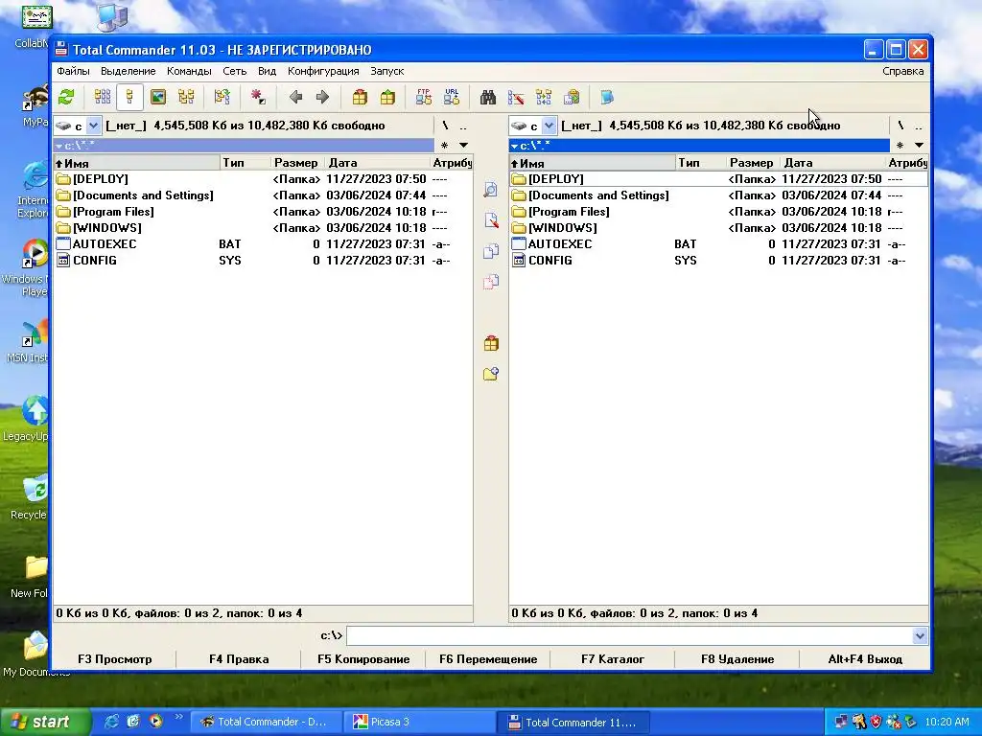Sort right panel by Дата column header
This screenshot has height=736, width=982.
(x=833, y=163)
